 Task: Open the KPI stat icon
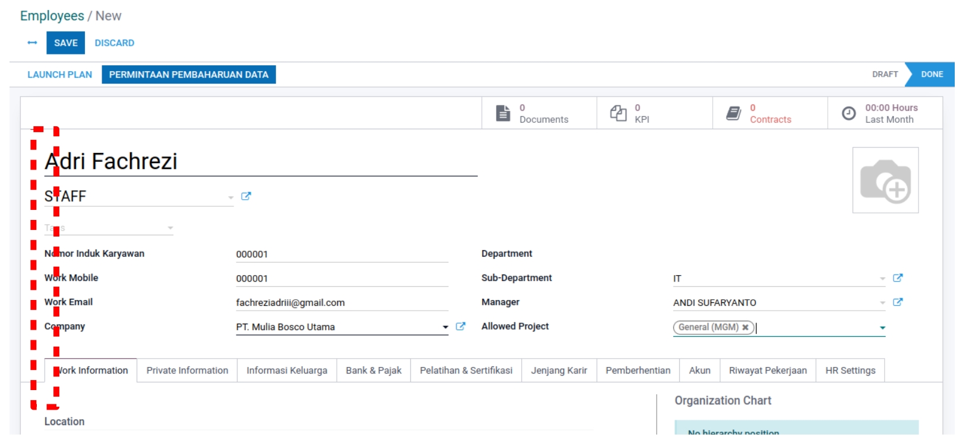[x=618, y=113]
